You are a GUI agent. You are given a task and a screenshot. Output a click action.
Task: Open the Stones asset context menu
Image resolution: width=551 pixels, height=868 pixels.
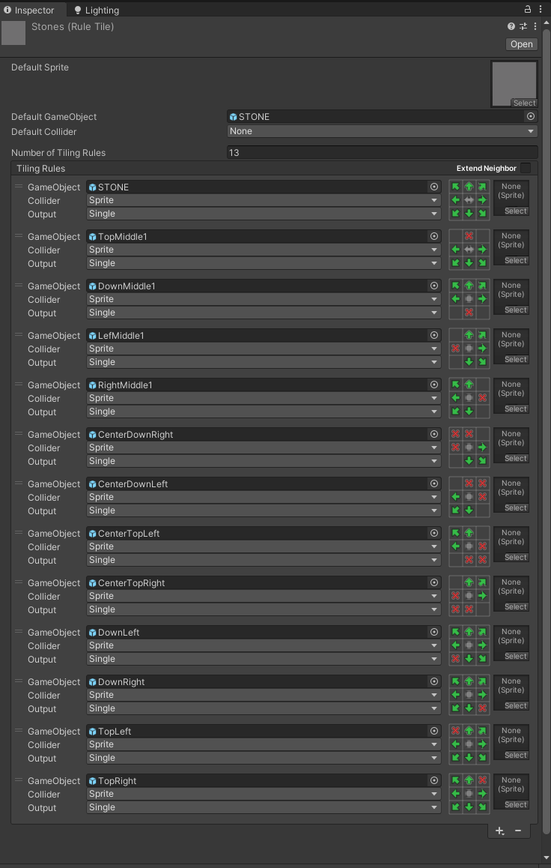[535, 26]
